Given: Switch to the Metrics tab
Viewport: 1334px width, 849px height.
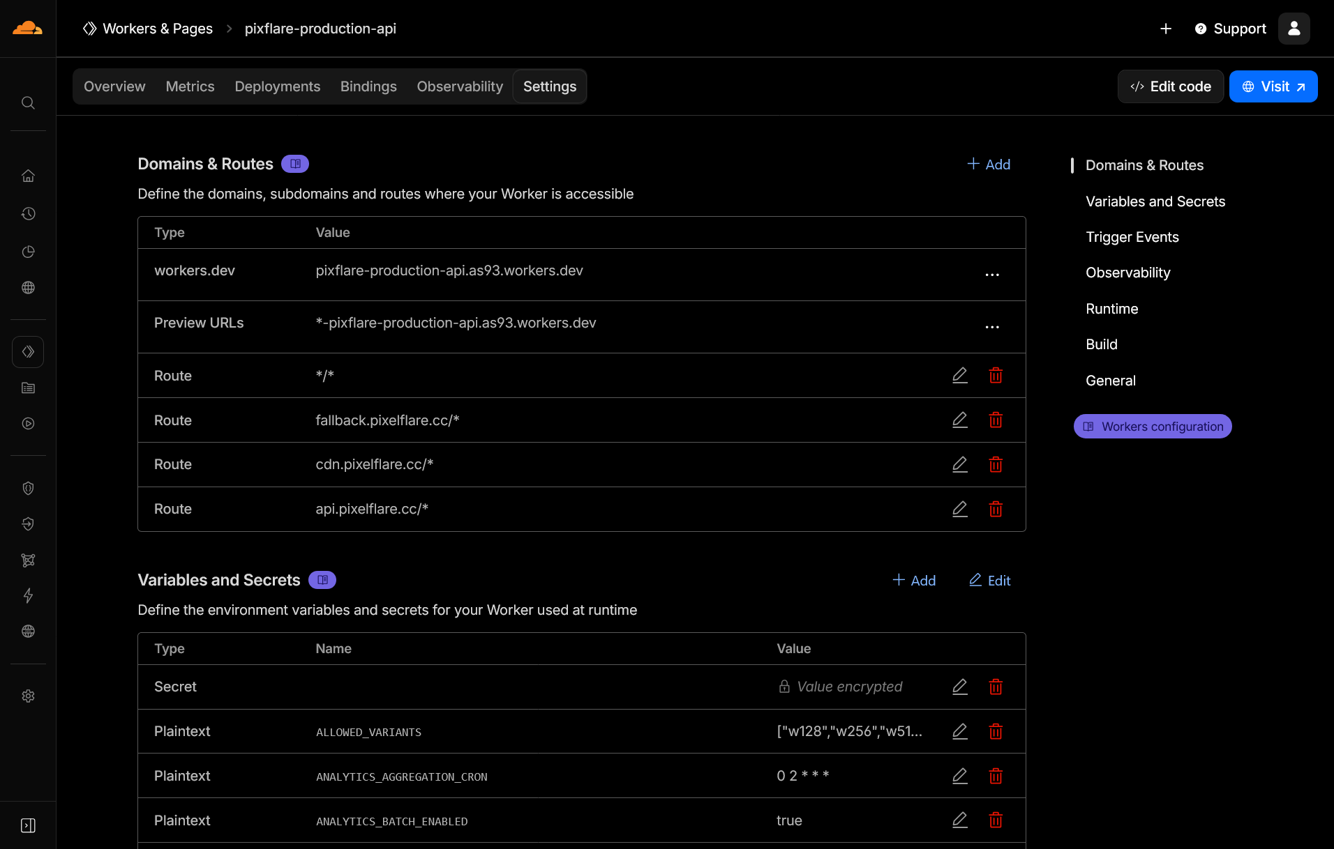Looking at the screenshot, I should click(x=190, y=86).
